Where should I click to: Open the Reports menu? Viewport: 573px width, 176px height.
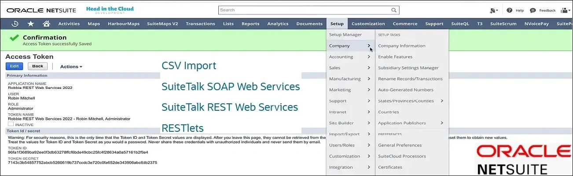250,24
